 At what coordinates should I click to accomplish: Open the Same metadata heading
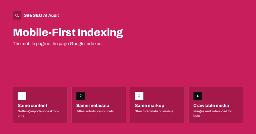93,106
